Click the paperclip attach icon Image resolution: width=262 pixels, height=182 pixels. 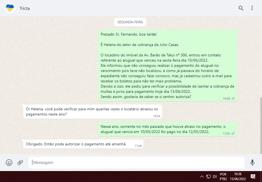coord(20,163)
